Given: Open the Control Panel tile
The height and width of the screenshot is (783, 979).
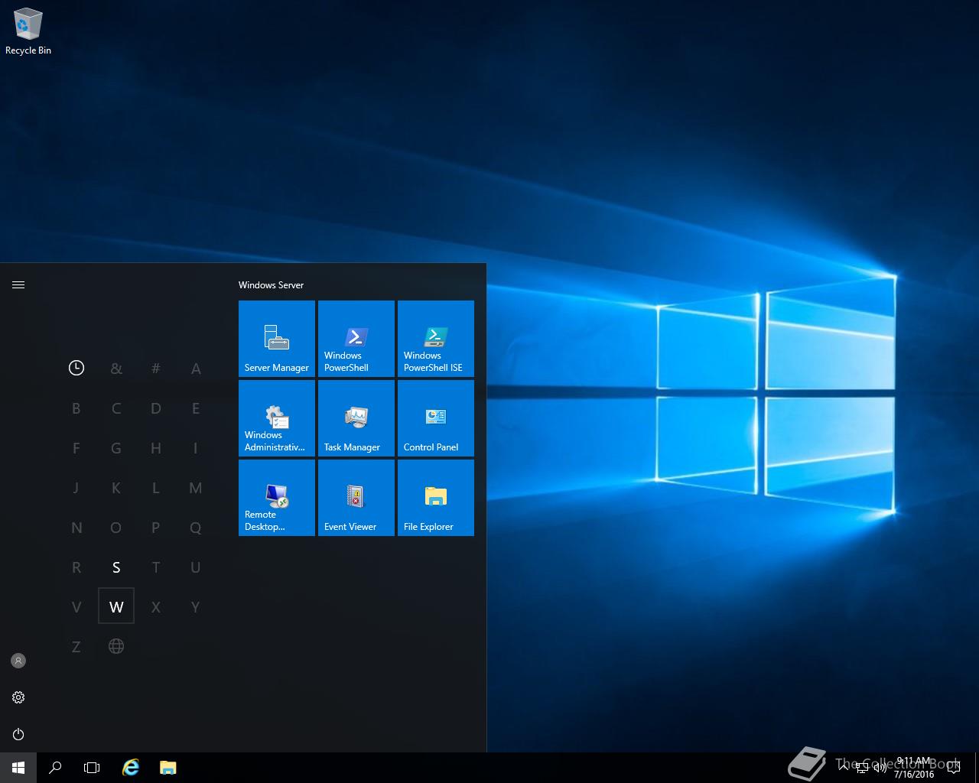Looking at the screenshot, I should pos(436,418).
